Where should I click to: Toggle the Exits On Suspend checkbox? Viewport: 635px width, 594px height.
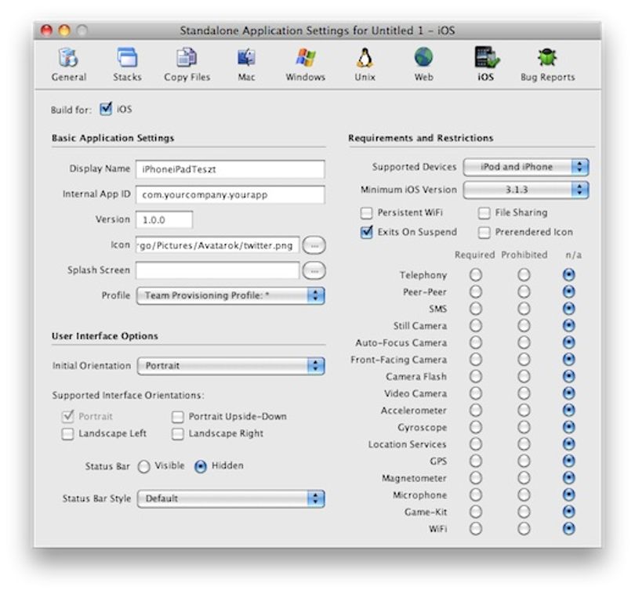[366, 232]
